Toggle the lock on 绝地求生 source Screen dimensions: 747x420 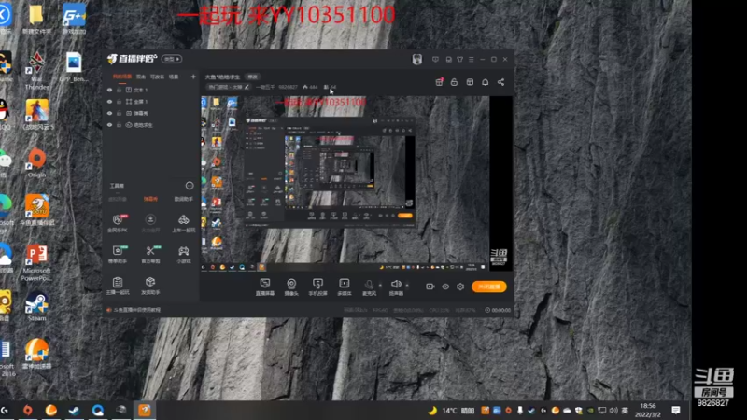120,125
